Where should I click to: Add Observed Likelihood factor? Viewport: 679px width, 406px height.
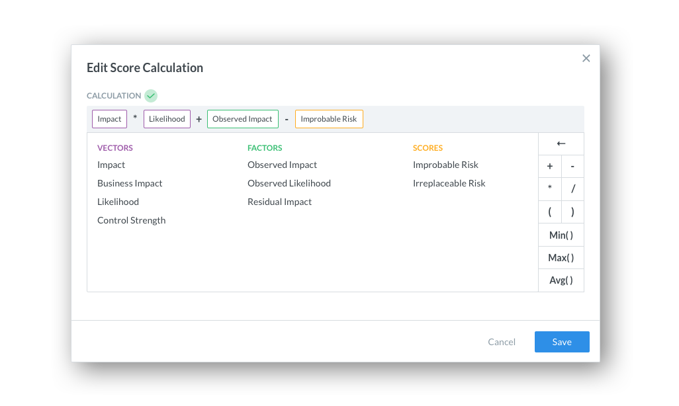coord(289,184)
